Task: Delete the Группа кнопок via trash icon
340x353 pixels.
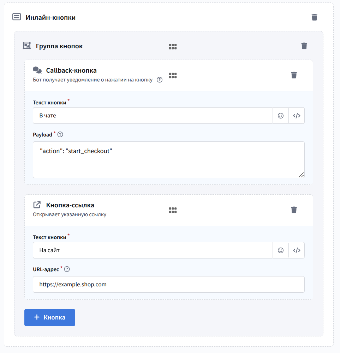Action: [304, 46]
